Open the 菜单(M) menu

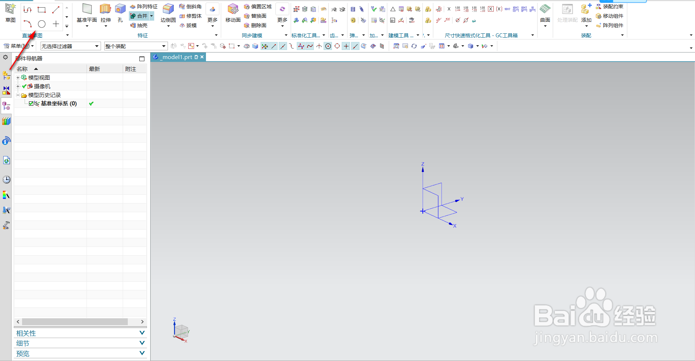click(x=18, y=46)
